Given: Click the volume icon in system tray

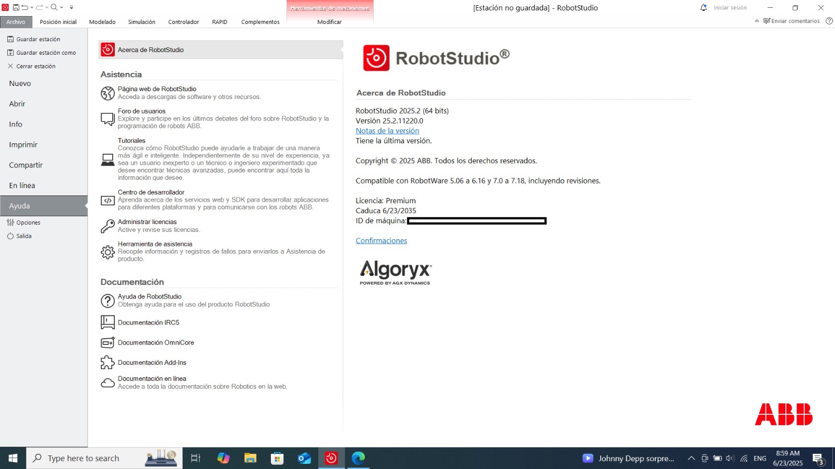Looking at the screenshot, I should tap(730, 459).
